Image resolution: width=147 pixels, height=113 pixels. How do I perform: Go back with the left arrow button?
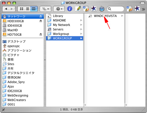coord(6,9)
